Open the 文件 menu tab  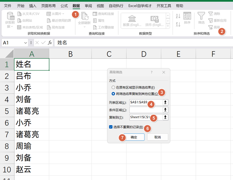click(8, 6)
